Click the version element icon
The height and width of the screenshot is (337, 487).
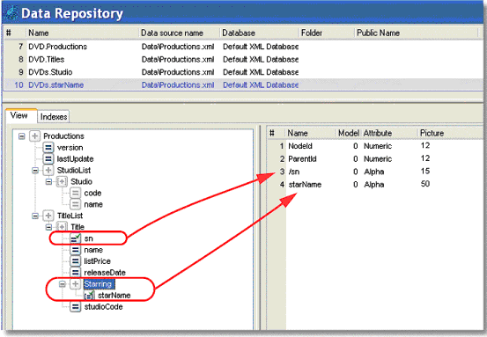(x=48, y=148)
